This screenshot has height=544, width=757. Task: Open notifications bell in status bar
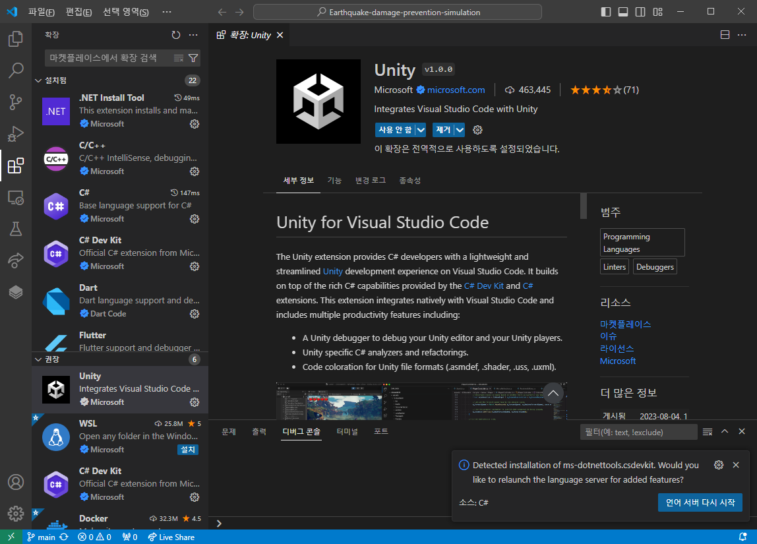pyautogui.click(x=743, y=537)
